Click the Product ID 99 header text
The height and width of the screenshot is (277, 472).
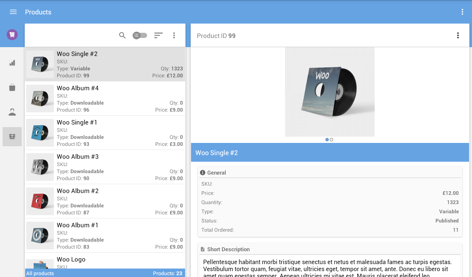216,36
